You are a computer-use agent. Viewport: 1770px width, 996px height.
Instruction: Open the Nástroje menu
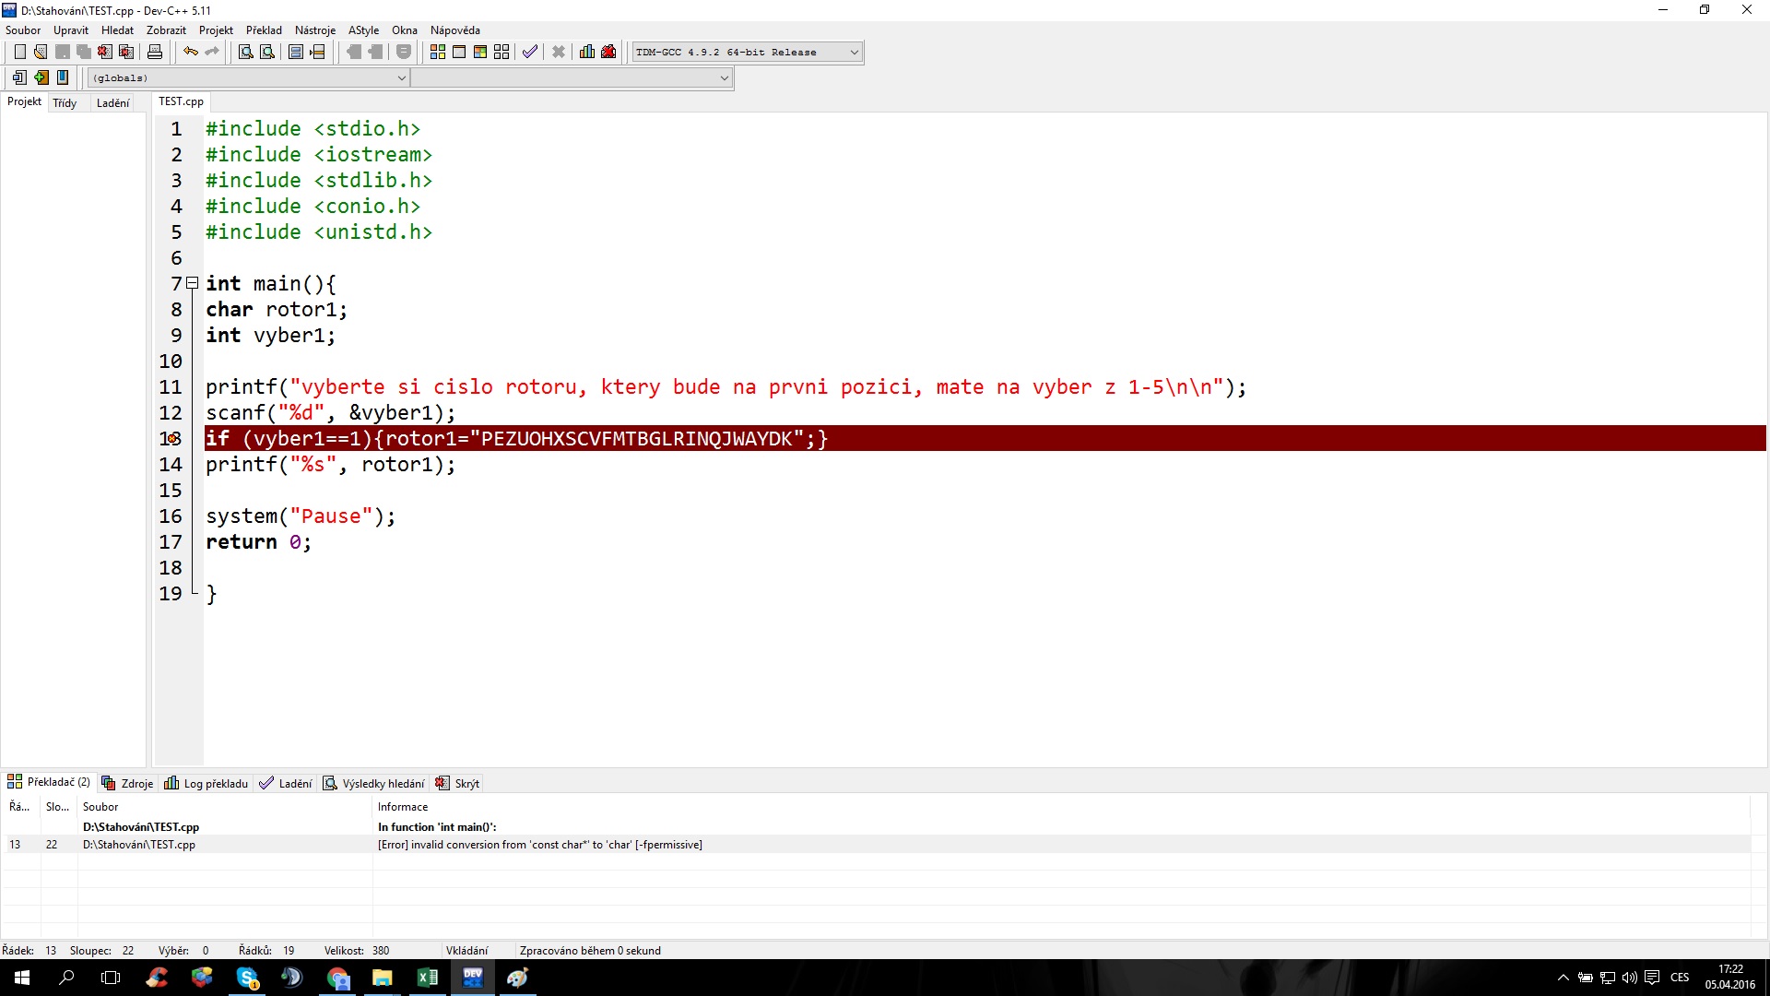pyautogui.click(x=314, y=30)
